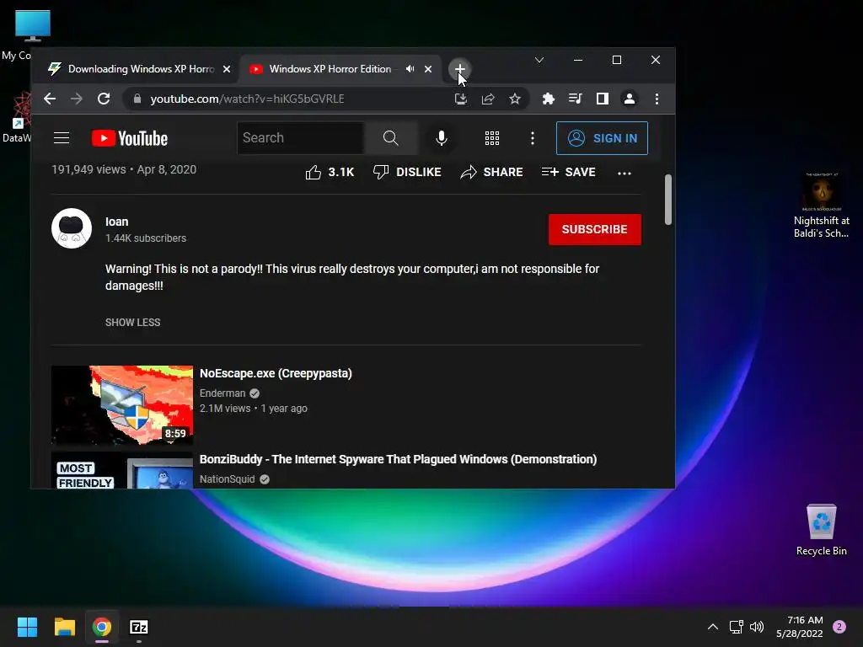The width and height of the screenshot is (863, 647).
Task: Click the YouTube page vertical scrollbar
Action: click(x=668, y=200)
